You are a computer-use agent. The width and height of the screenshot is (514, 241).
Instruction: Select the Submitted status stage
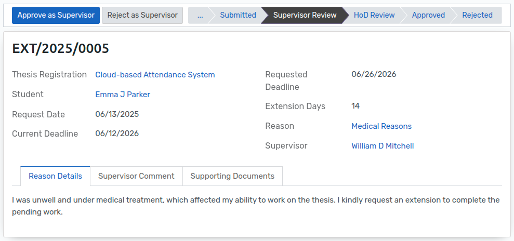pos(238,15)
